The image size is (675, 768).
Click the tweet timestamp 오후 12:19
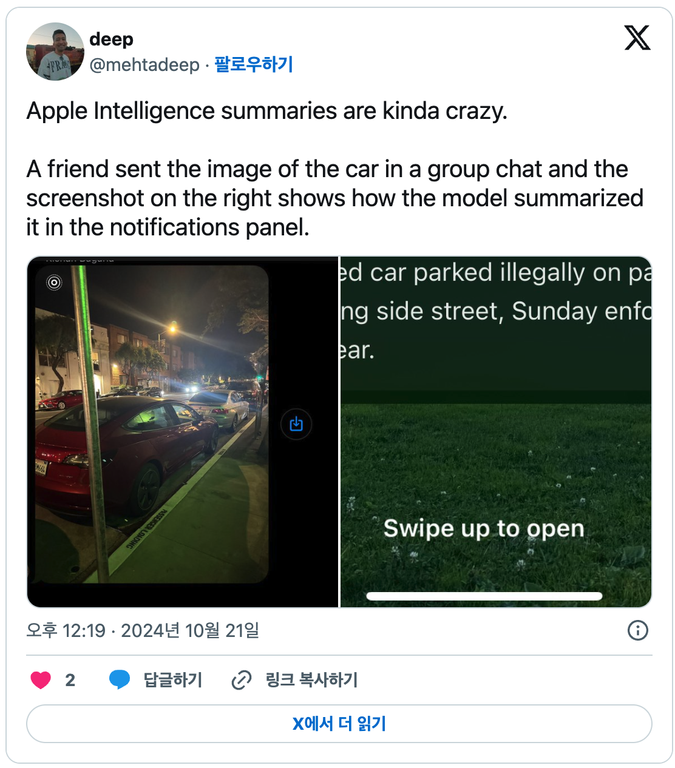[x=66, y=631]
